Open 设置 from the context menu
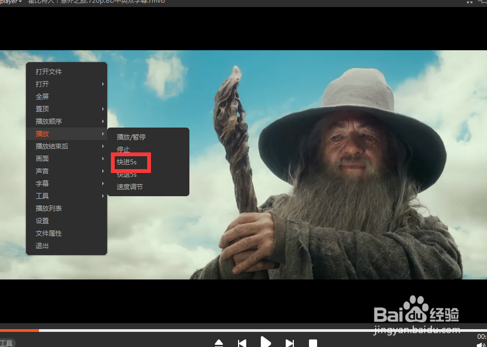Viewport: 487px width, 347px height. pos(67,221)
